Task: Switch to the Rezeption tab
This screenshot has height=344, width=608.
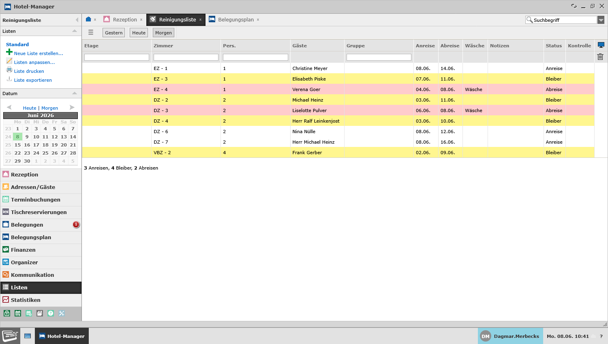Action: pyautogui.click(x=125, y=19)
